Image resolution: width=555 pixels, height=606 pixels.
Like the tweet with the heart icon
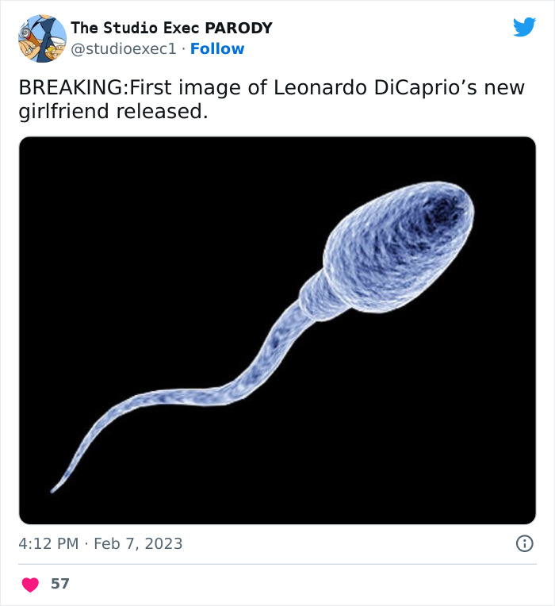(30, 585)
